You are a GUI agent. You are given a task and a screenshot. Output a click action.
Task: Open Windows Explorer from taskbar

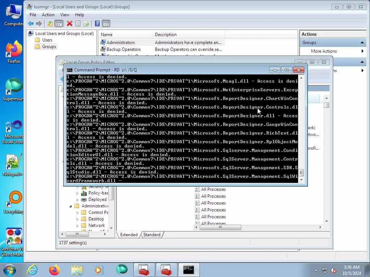77,270
